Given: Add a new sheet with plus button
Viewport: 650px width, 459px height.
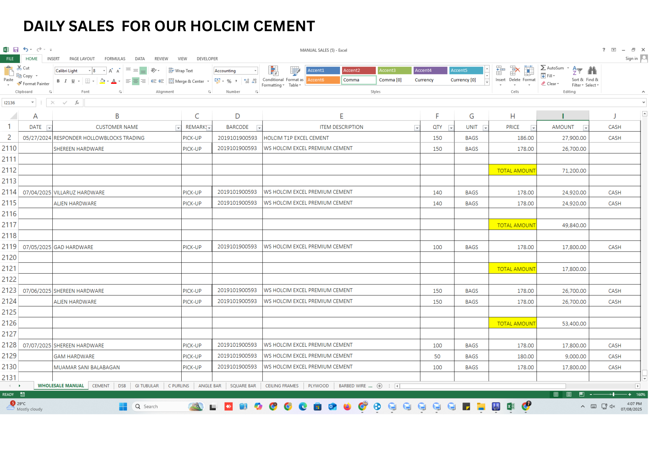Looking at the screenshot, I should click(x=379, y=386).
